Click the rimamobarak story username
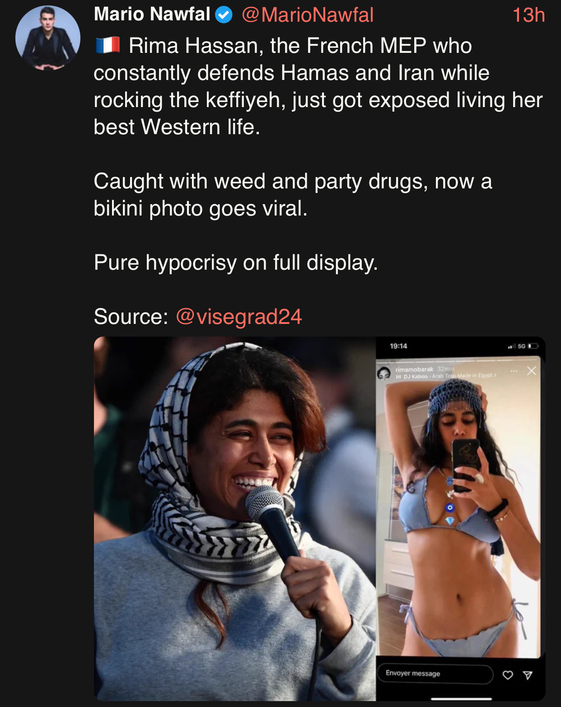Image resolution: width=561 pixels, height=707 pixels. [414, 369]
